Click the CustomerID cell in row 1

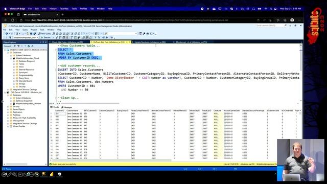pos(60,113)
